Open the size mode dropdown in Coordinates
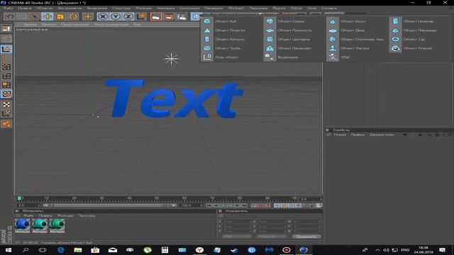454x255 pixels. pos(271,237)
